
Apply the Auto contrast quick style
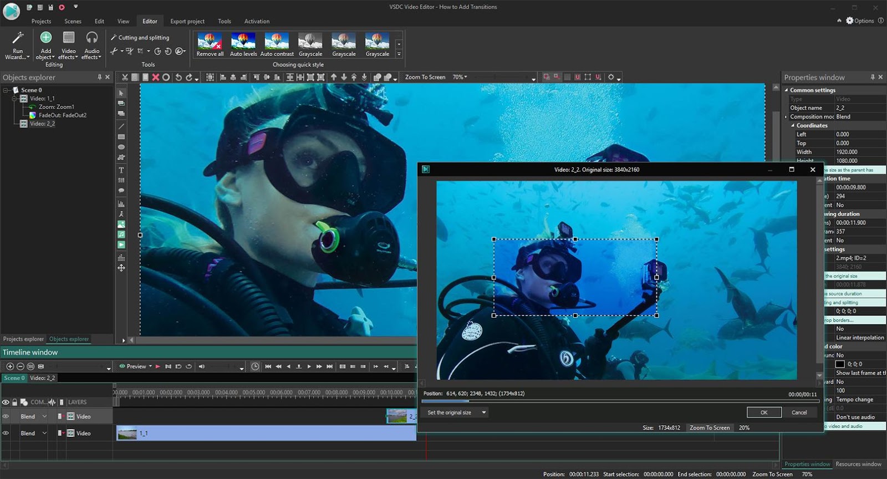277,44
